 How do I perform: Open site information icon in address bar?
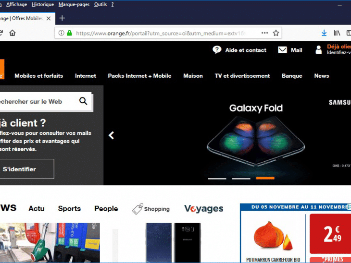tap(61, 33)
